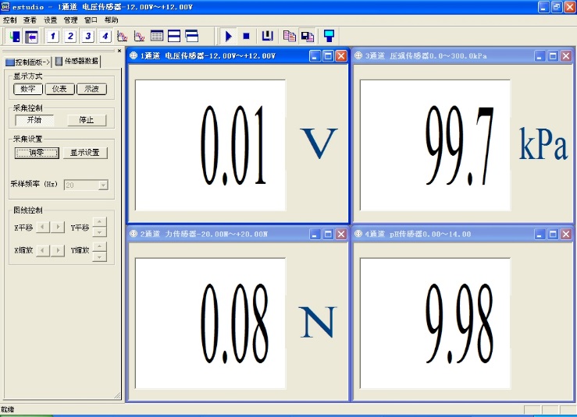Click the save disk toolbar icon
Screen dimensions: 577x417
[267, 36]
